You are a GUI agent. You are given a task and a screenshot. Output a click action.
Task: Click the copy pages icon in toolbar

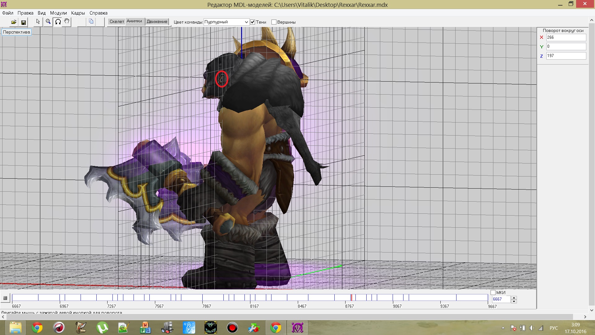(x=91, y=21)
